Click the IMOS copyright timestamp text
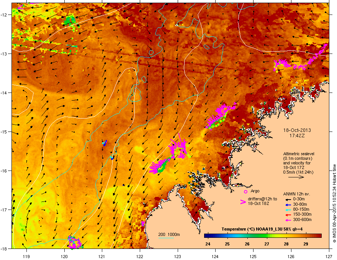This screenshot has height=260, width=337. (334, 203)
